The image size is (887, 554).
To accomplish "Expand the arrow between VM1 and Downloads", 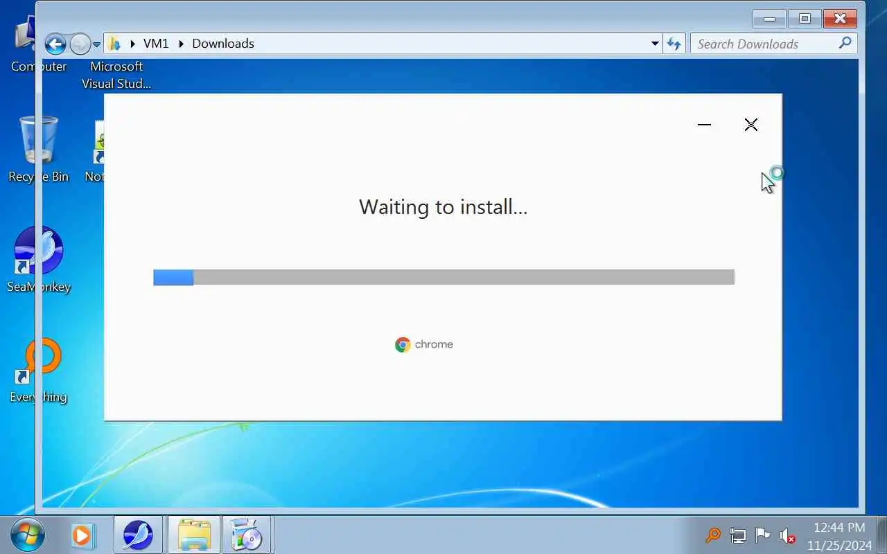I will click(182, 44).
